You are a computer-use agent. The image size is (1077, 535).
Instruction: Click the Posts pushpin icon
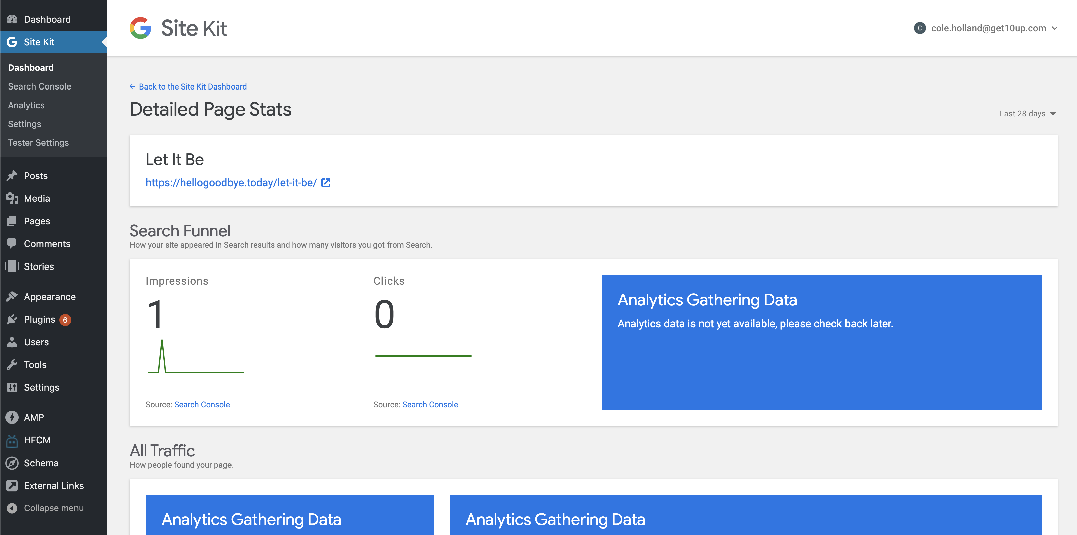12,176
